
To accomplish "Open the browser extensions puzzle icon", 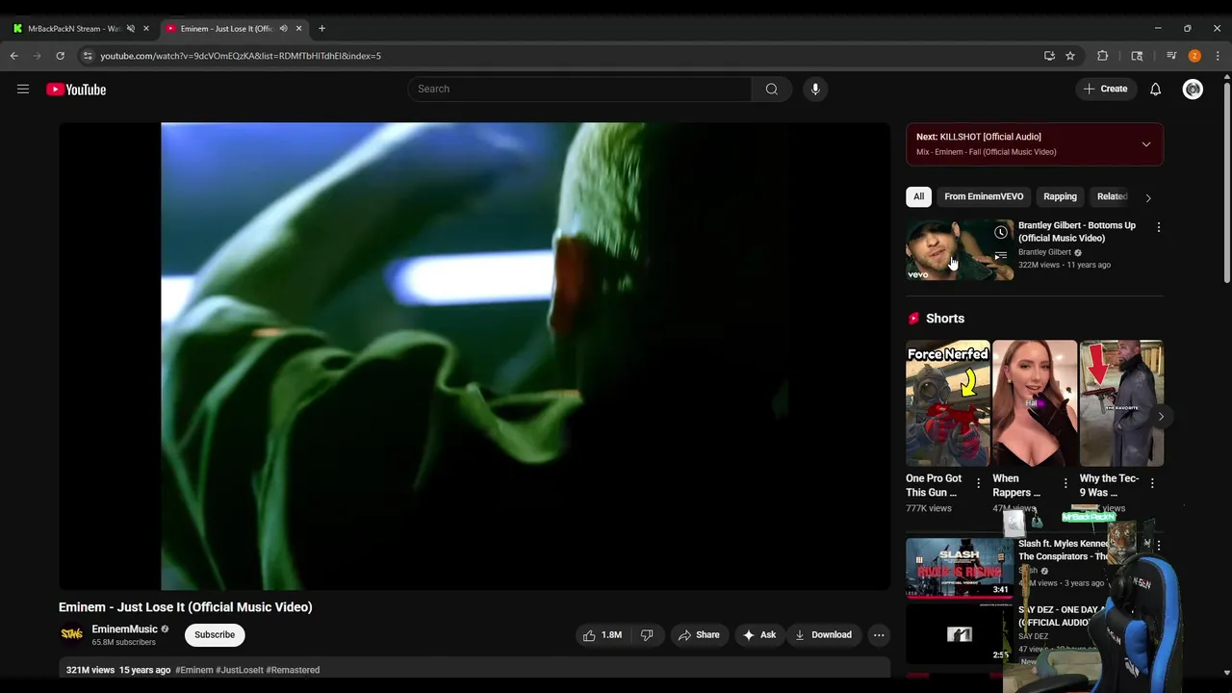I will 1103,56.
